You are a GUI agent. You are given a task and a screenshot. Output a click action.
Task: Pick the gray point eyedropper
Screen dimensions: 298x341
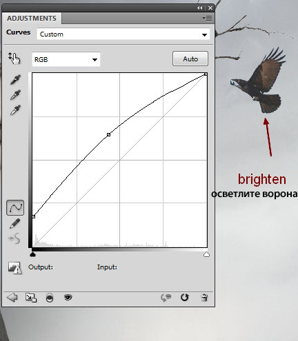tap(15, 95)
